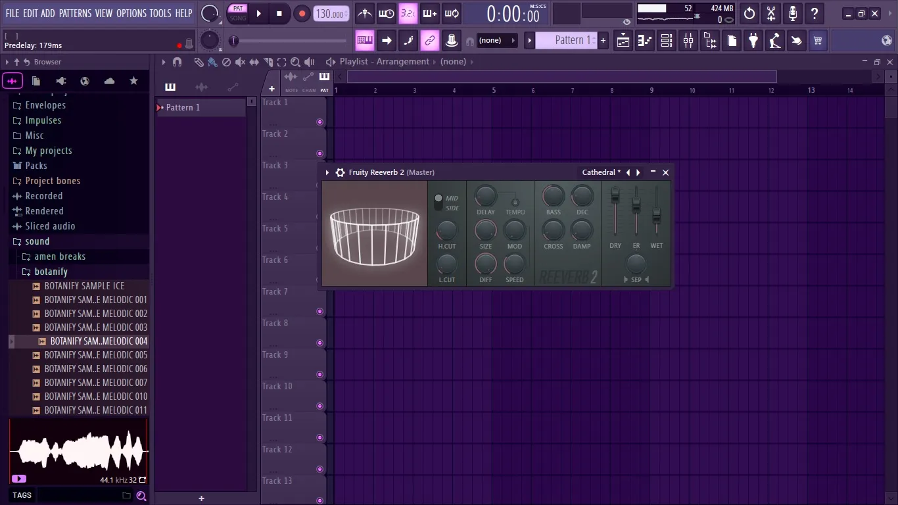Click the one-click audio recording microphone icon
898x505 pixels.
point(793,13)
